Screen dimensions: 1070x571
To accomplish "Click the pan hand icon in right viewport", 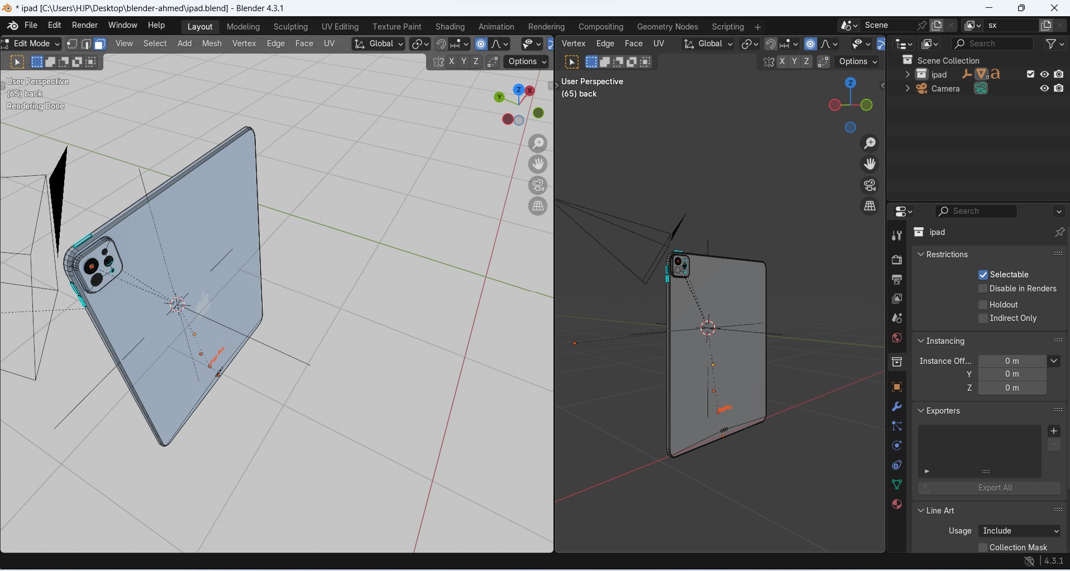I will [870, 164].
